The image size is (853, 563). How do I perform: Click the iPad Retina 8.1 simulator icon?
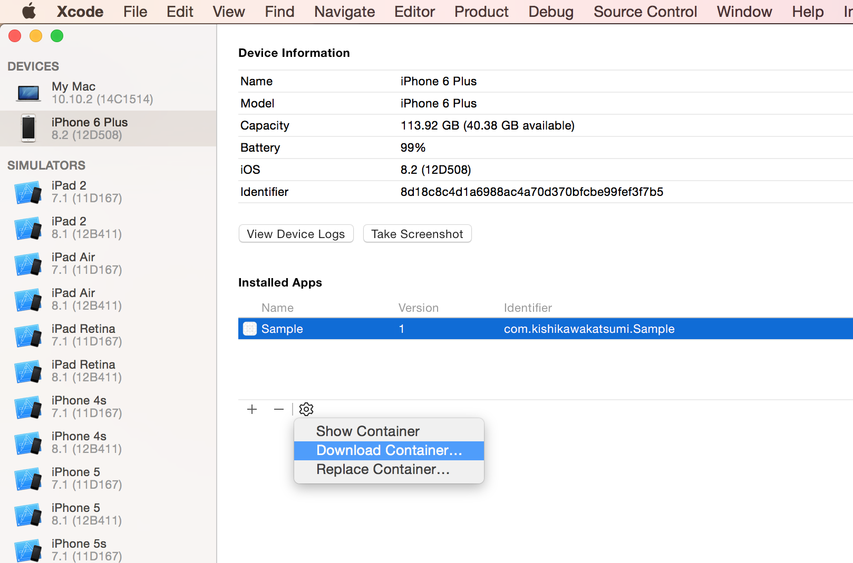click(x=28, y=371)
